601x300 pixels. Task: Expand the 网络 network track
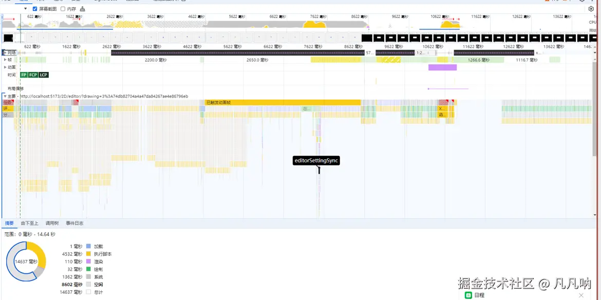click(5, 52)
